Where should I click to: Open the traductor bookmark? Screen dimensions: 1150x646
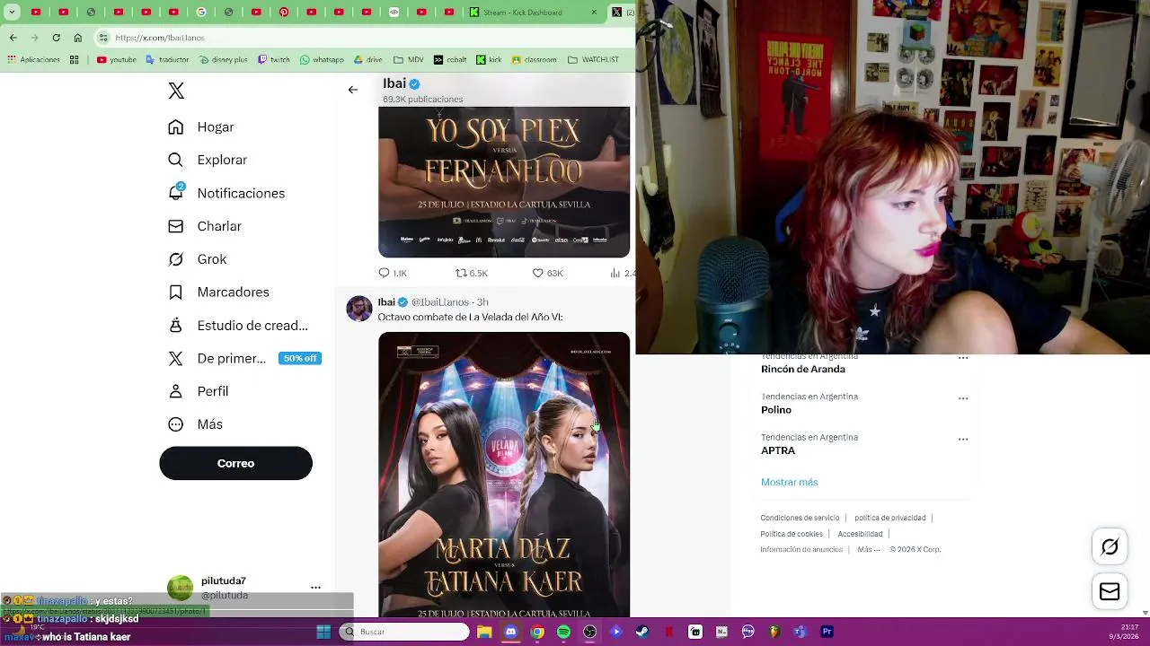pos(167,60)
